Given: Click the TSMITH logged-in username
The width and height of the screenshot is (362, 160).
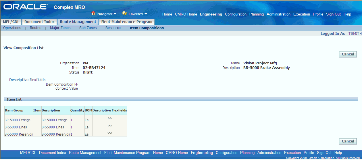Looking at the screenshot, I should (355, 34).
